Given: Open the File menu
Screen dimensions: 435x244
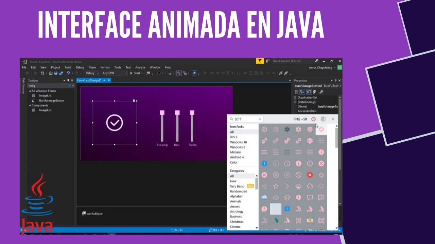Looking at the screenshot, I should point(24,67).
